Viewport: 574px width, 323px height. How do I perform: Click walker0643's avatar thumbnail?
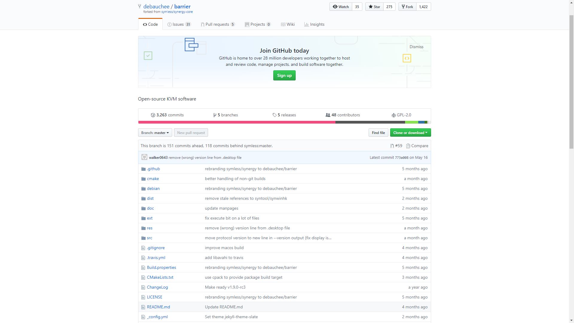(x=144, y=157)
